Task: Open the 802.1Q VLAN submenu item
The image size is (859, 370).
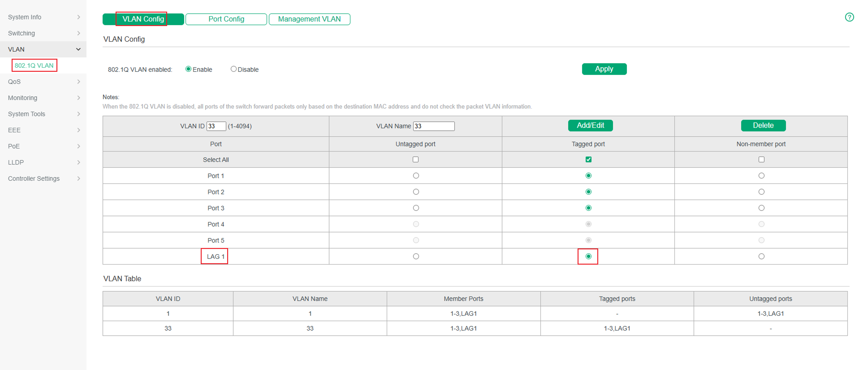Action: (34, 65)
